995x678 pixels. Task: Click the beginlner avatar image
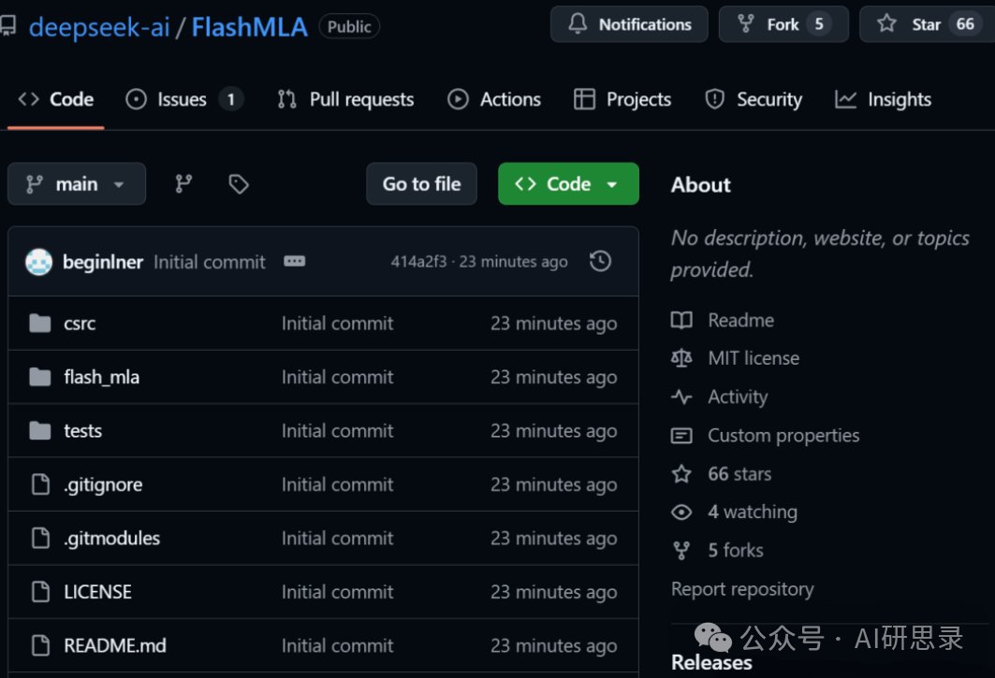[x=38, y=261]
